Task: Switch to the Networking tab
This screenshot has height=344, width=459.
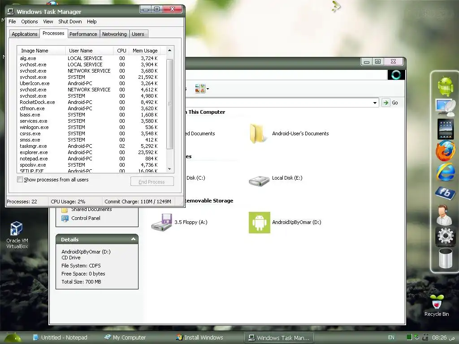Action: click(114, 34)
